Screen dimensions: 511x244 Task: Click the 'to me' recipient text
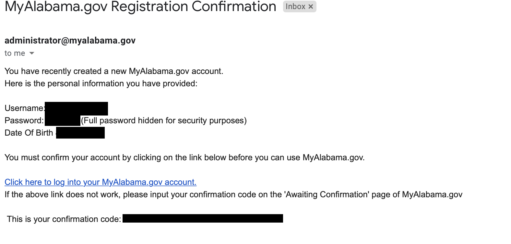[15, 53]
